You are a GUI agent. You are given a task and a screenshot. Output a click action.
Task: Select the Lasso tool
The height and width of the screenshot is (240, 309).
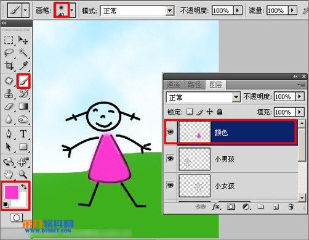coord(9,52)
